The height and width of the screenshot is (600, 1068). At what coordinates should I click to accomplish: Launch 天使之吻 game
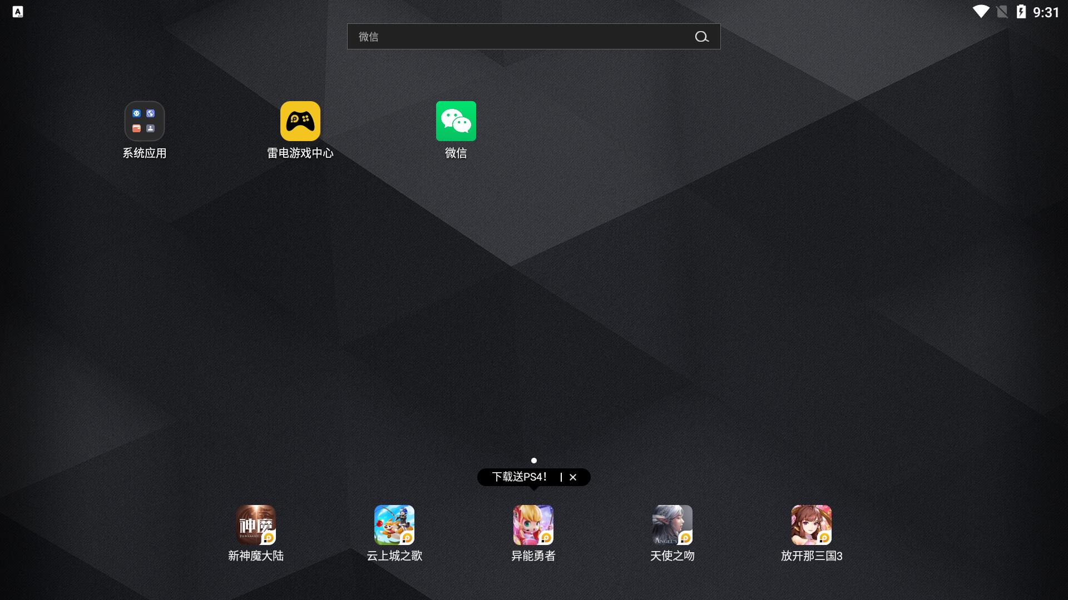673,525
